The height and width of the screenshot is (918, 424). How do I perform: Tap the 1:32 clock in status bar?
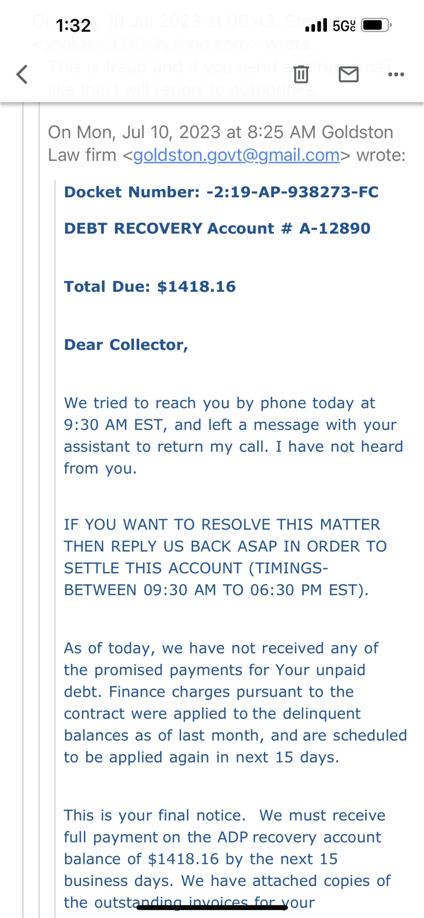tap(73, 25)
